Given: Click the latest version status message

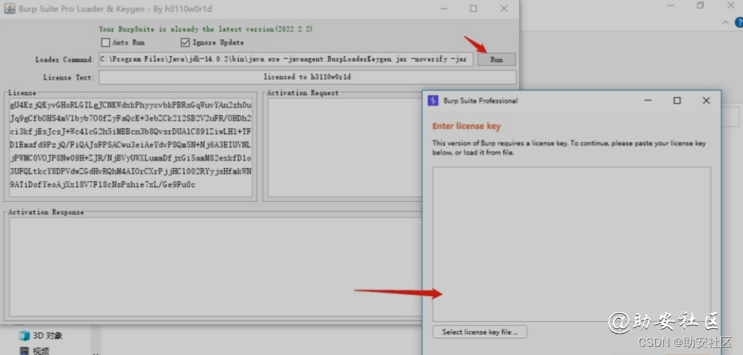Looking at the screenshot, I should 206,29.
